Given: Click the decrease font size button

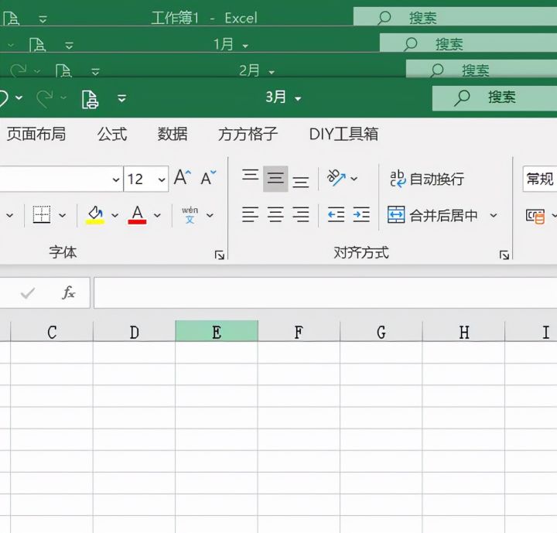Looking at the screenshot, I should (x=208, y=178).
